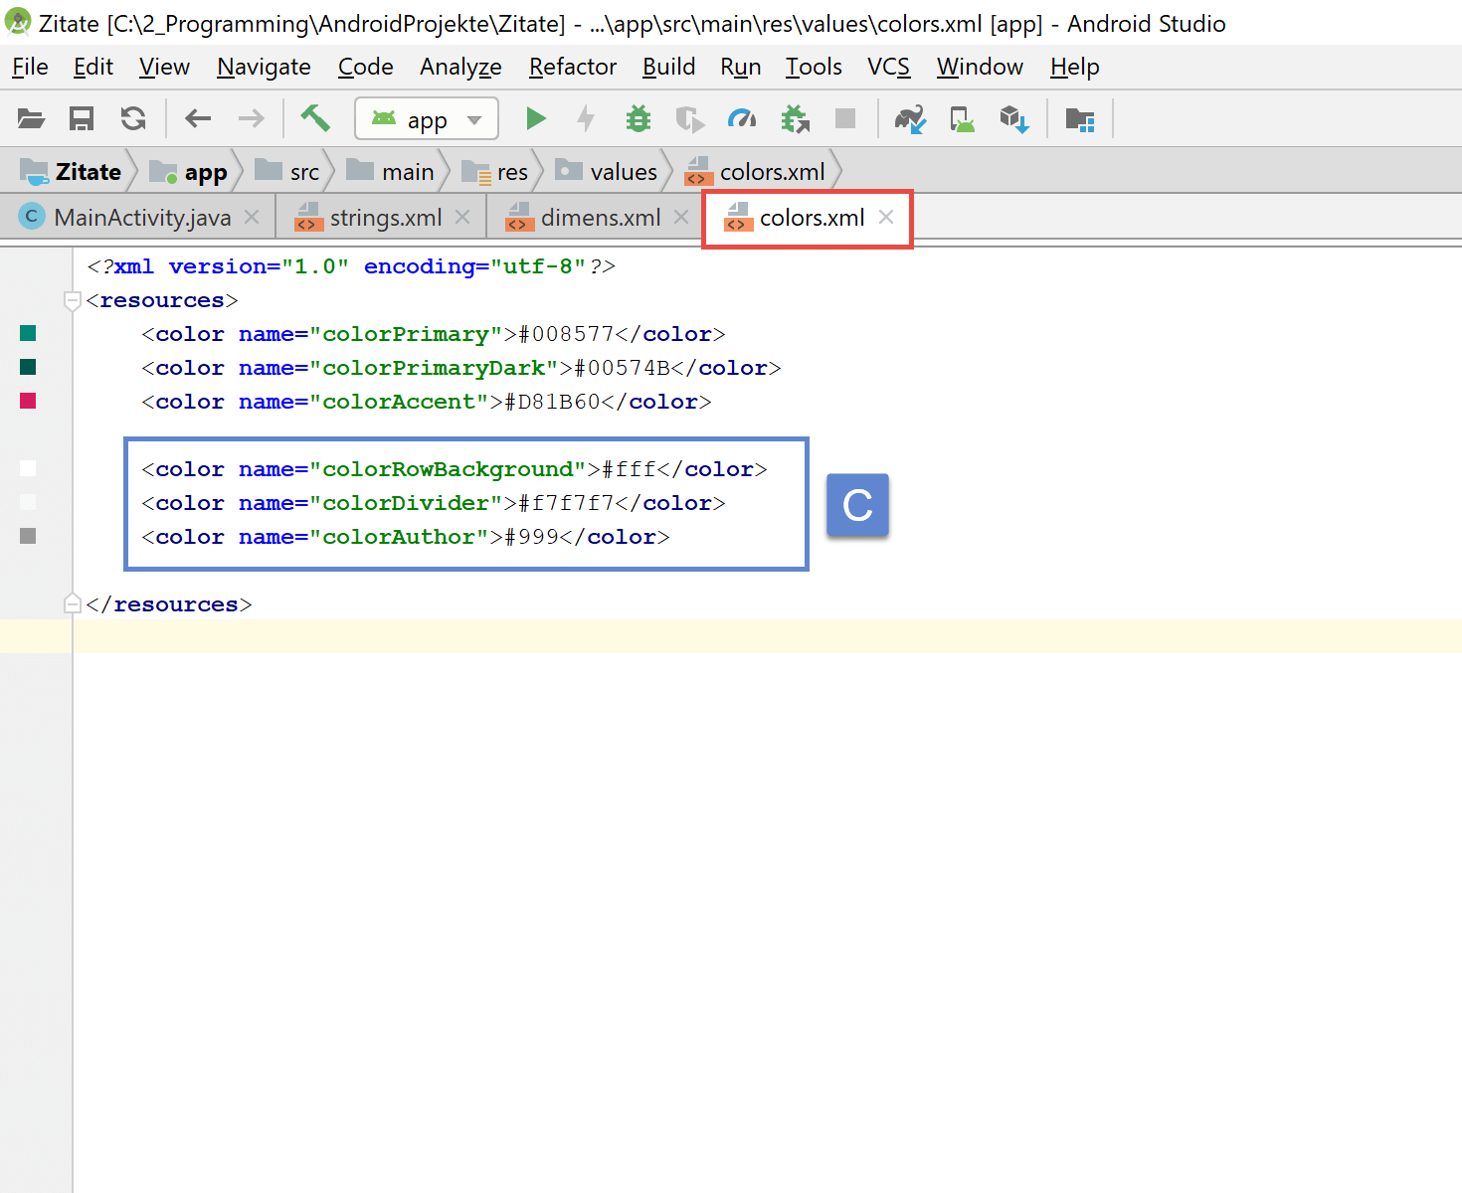Click the colorPrimary gutter color swatch
Image resolution: width=1462 pixels, height=1193 pixels.
[28, 333]
